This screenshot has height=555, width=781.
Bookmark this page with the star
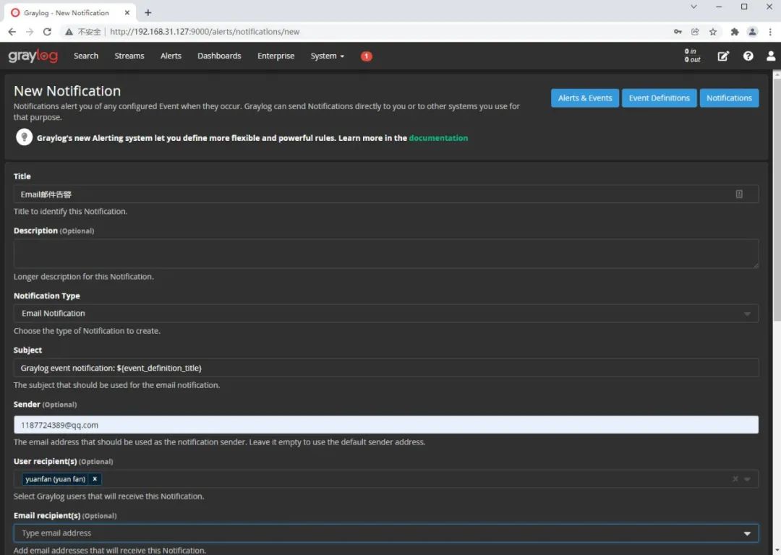713,31
